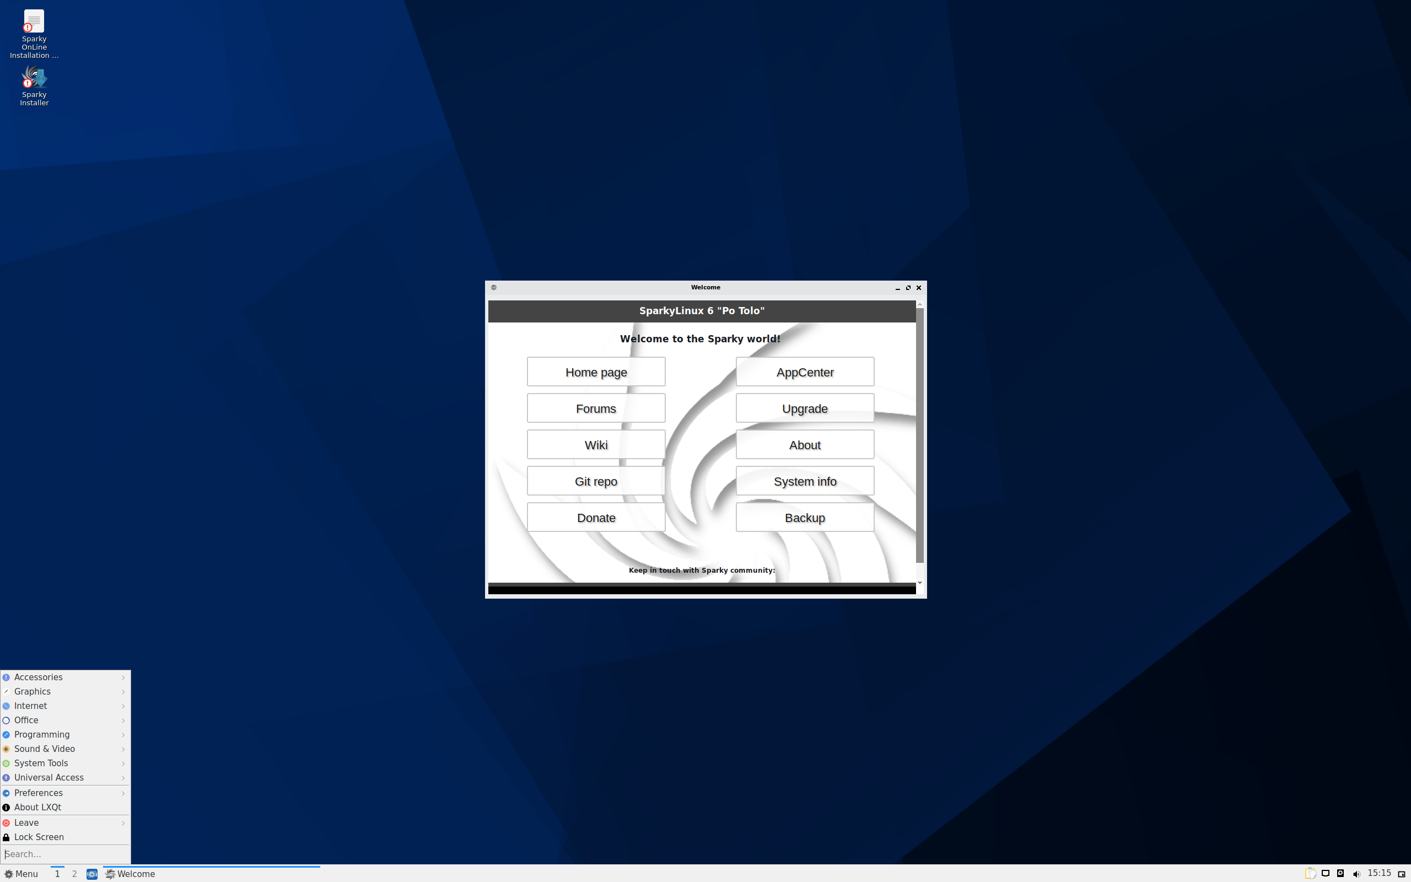Image resolution: width=1411 pixels, height=882 pixels.
Task: Open the Forums button
Action: point(596,408)
